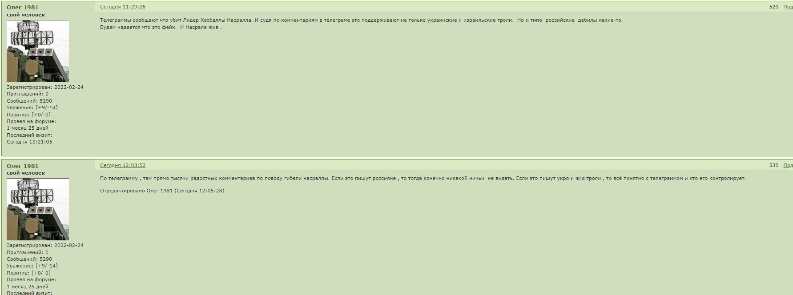
Task: Click the radar avatar in post 530
Action: pos(38,209)
